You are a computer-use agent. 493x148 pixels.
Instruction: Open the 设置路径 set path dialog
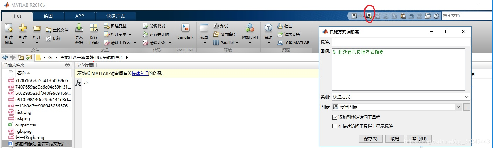tap(225, 34)
